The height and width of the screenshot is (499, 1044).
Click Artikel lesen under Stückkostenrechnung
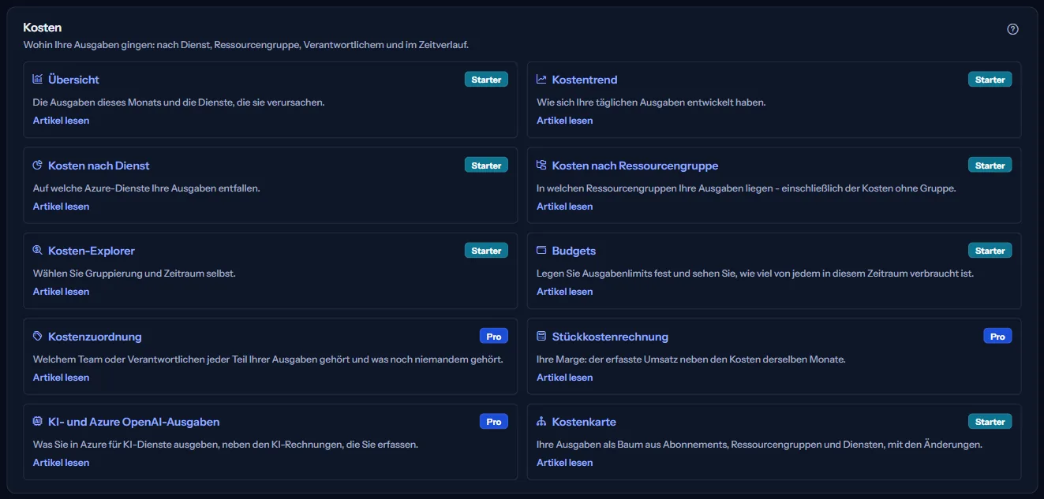coord(565,378)
